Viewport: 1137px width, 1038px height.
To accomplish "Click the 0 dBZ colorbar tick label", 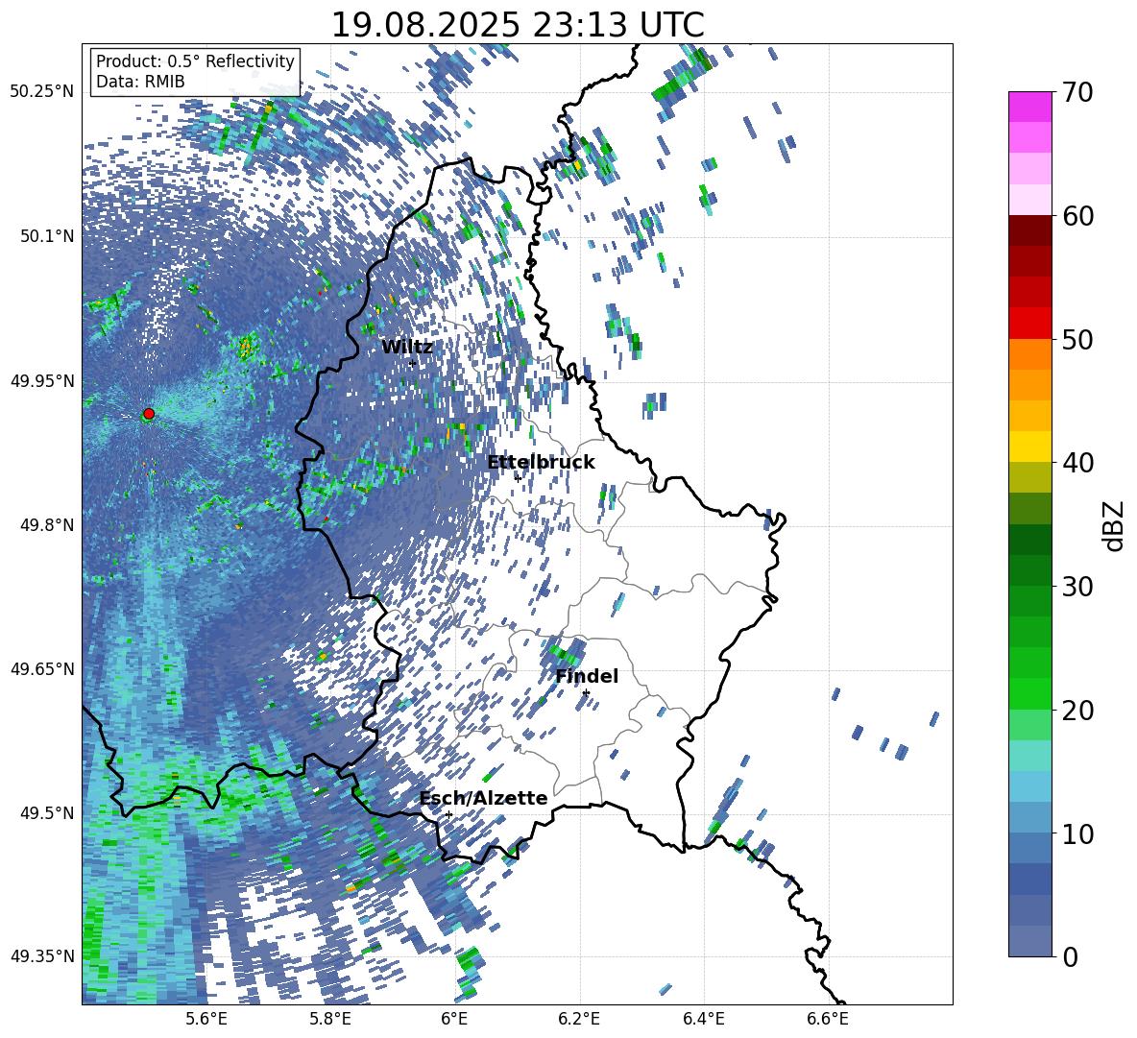I will click(x=1070, y=956).
